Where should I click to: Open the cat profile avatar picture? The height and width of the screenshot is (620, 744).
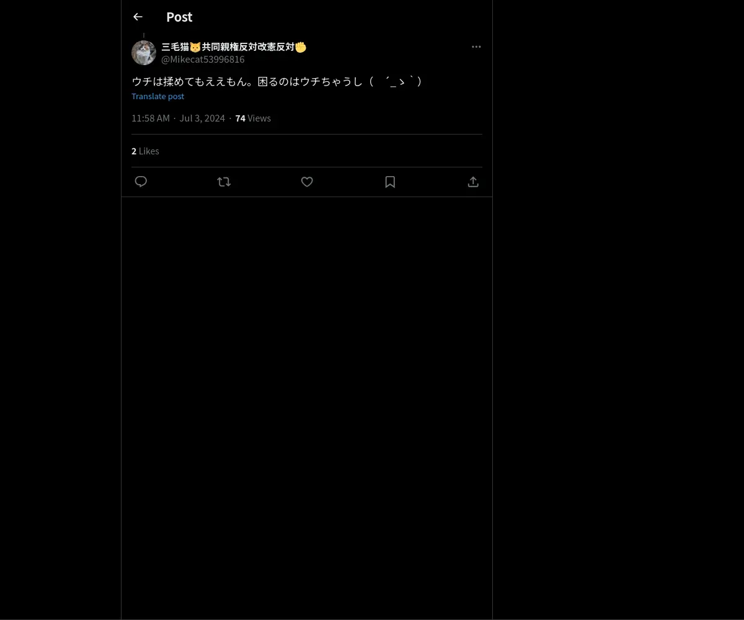tap(144, 53)
